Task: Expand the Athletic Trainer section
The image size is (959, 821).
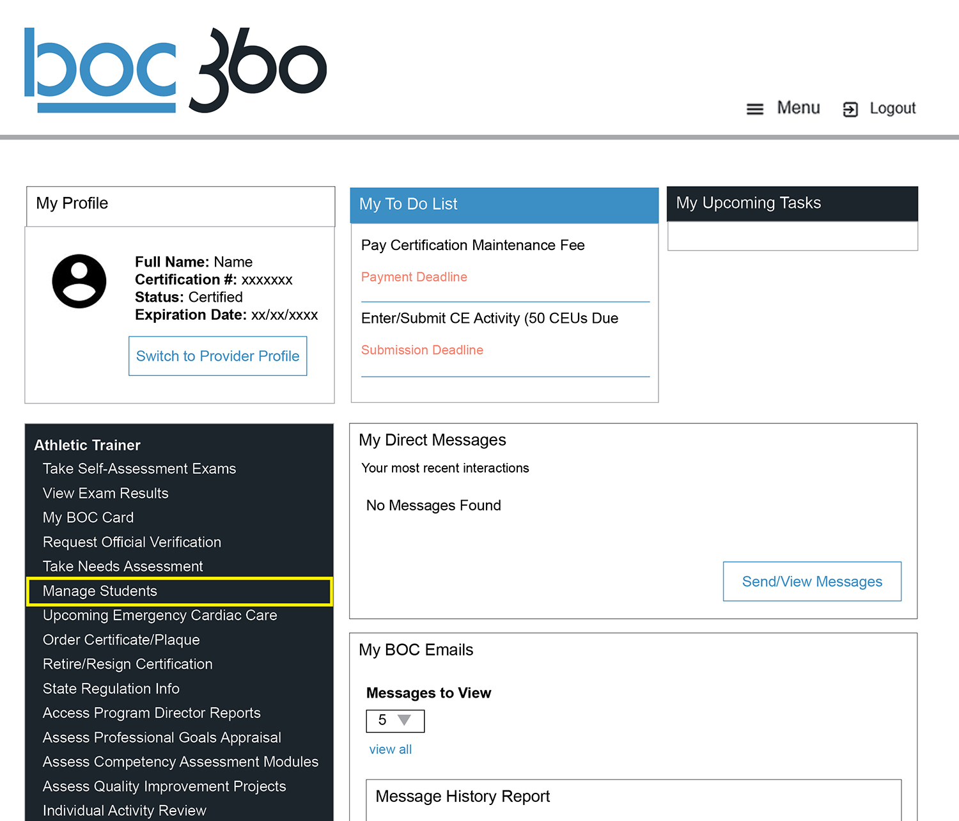Action: click(87, 444)
